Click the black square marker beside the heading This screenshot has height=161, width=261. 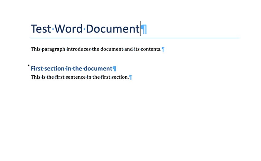29,65
